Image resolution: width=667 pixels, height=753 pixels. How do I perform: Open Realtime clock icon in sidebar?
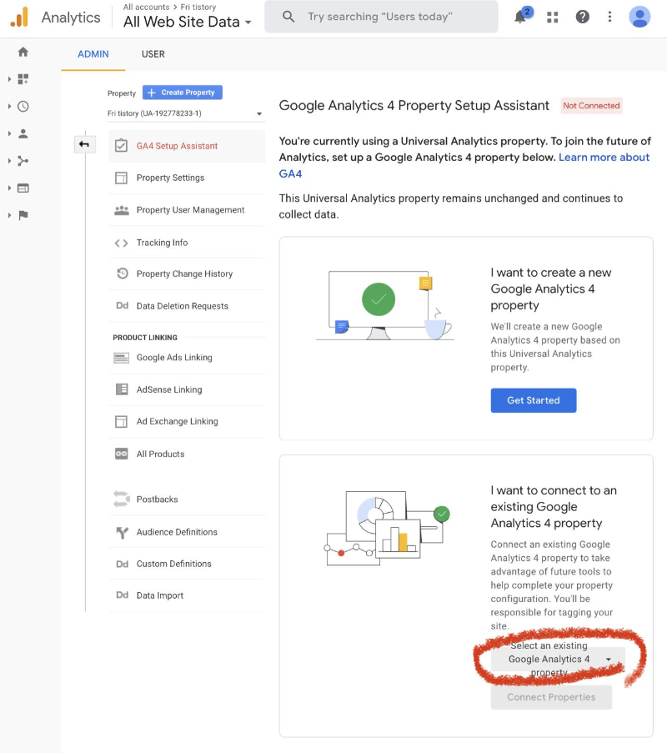[x=23, y=106]
